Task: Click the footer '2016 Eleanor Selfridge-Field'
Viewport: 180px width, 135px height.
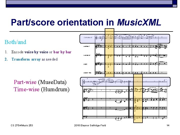Action: 90,125
